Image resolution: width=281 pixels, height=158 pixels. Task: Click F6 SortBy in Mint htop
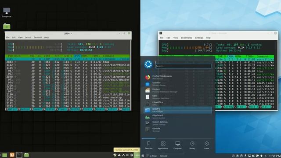click(x=73, y=109)
